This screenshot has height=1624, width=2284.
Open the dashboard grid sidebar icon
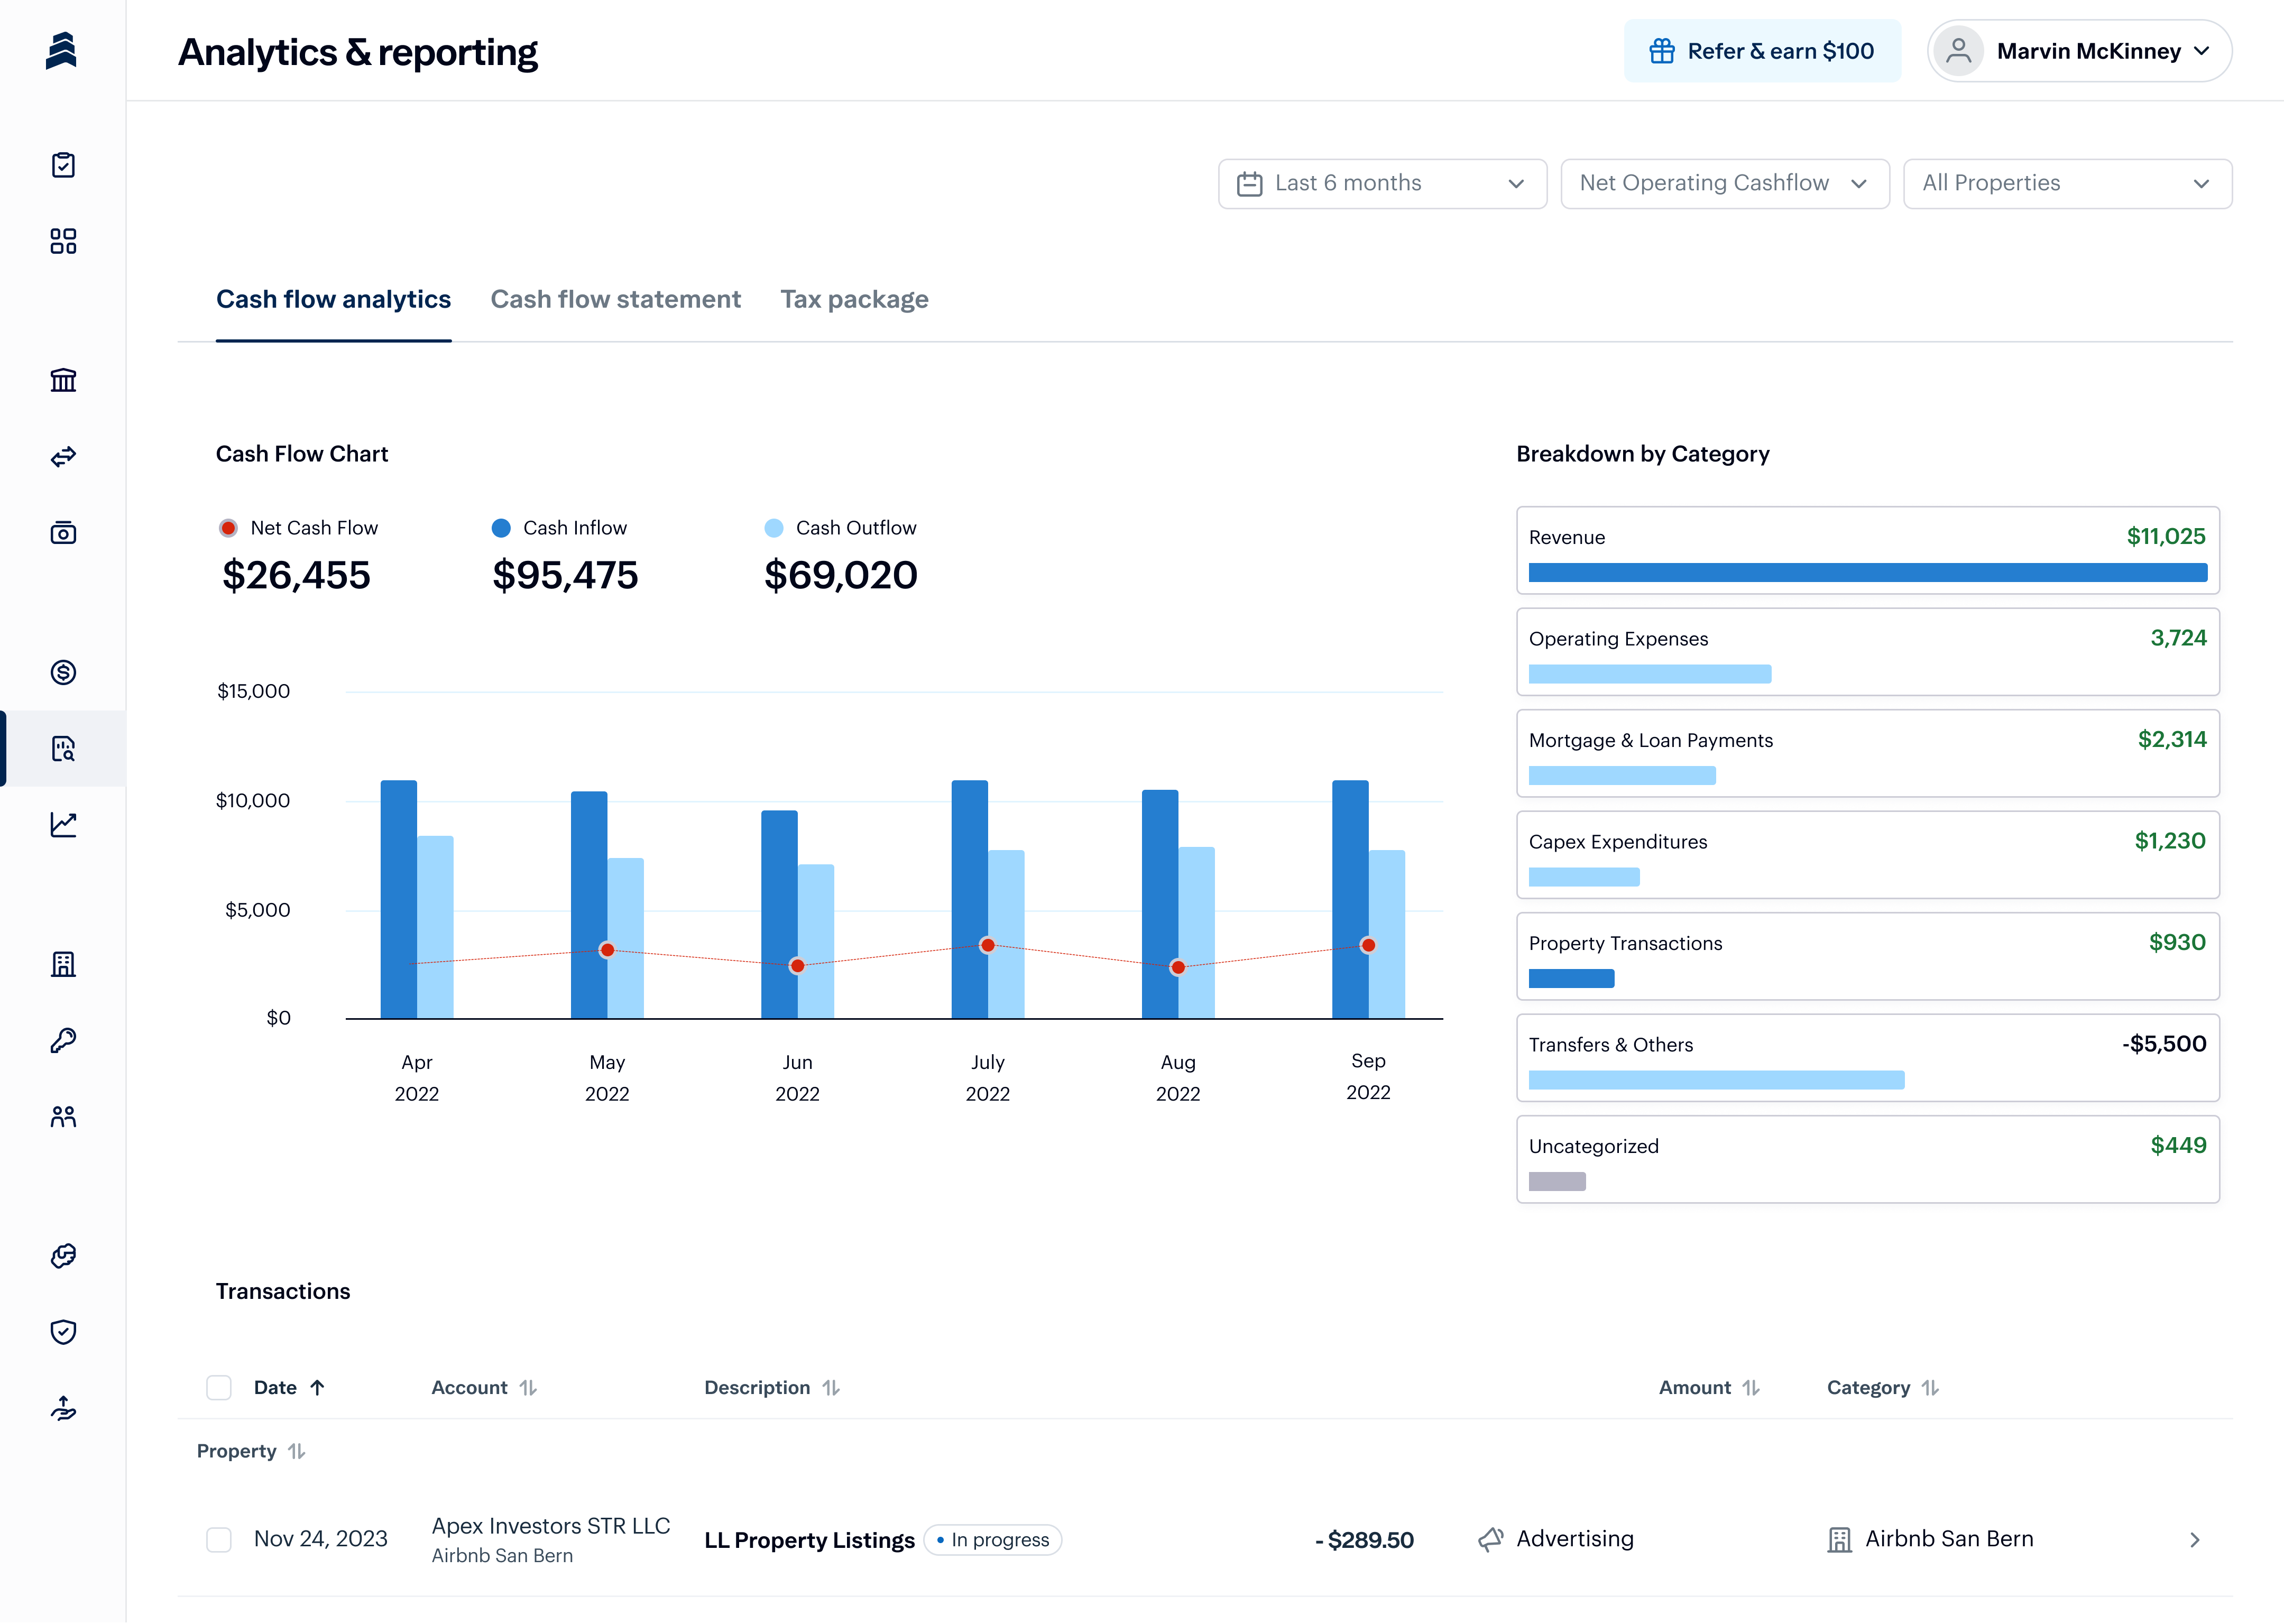(x=63, y=241)
